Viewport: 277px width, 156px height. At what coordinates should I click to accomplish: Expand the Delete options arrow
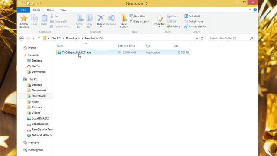click(101, 27)
